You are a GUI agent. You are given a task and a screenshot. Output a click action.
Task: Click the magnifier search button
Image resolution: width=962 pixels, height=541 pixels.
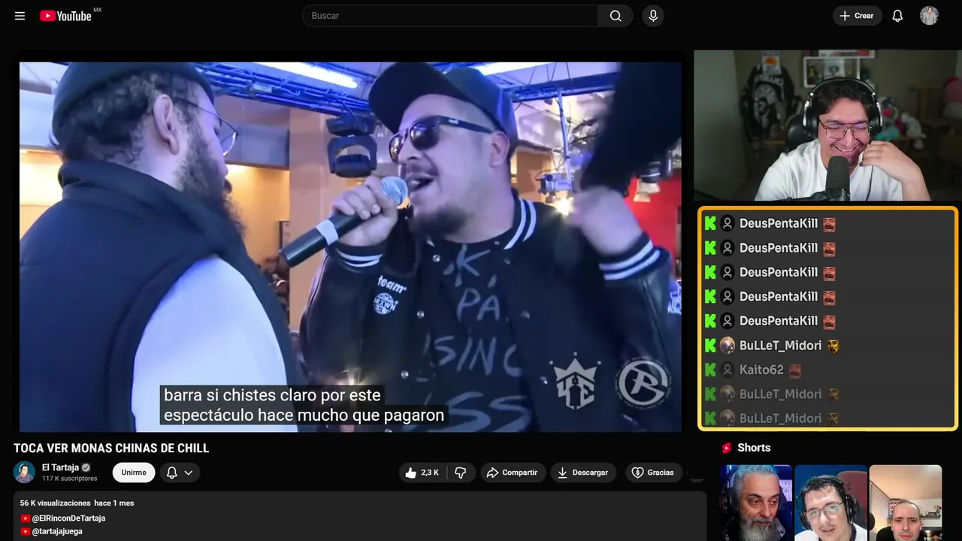click(616, 16)
